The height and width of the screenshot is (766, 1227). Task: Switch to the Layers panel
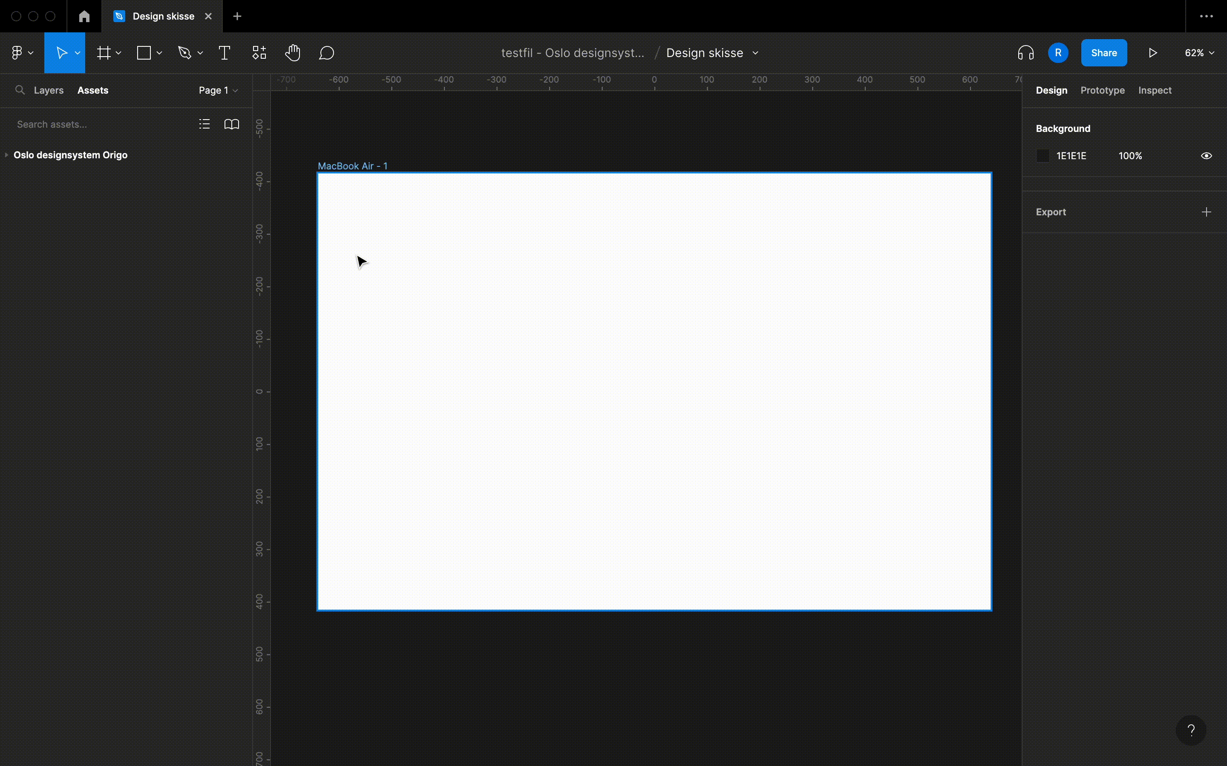(x=49, y=90)
